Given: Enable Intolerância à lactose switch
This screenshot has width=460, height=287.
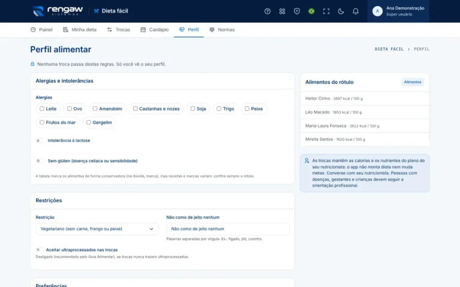Looking at the screenshot, I should [x=40, y=141].
